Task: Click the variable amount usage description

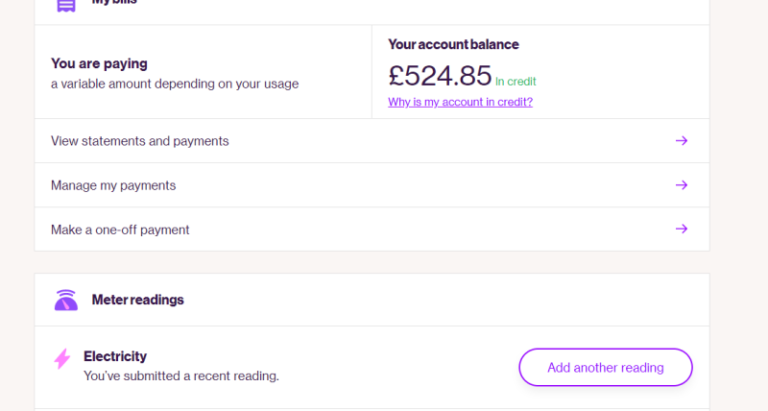Action: [175, 84]
